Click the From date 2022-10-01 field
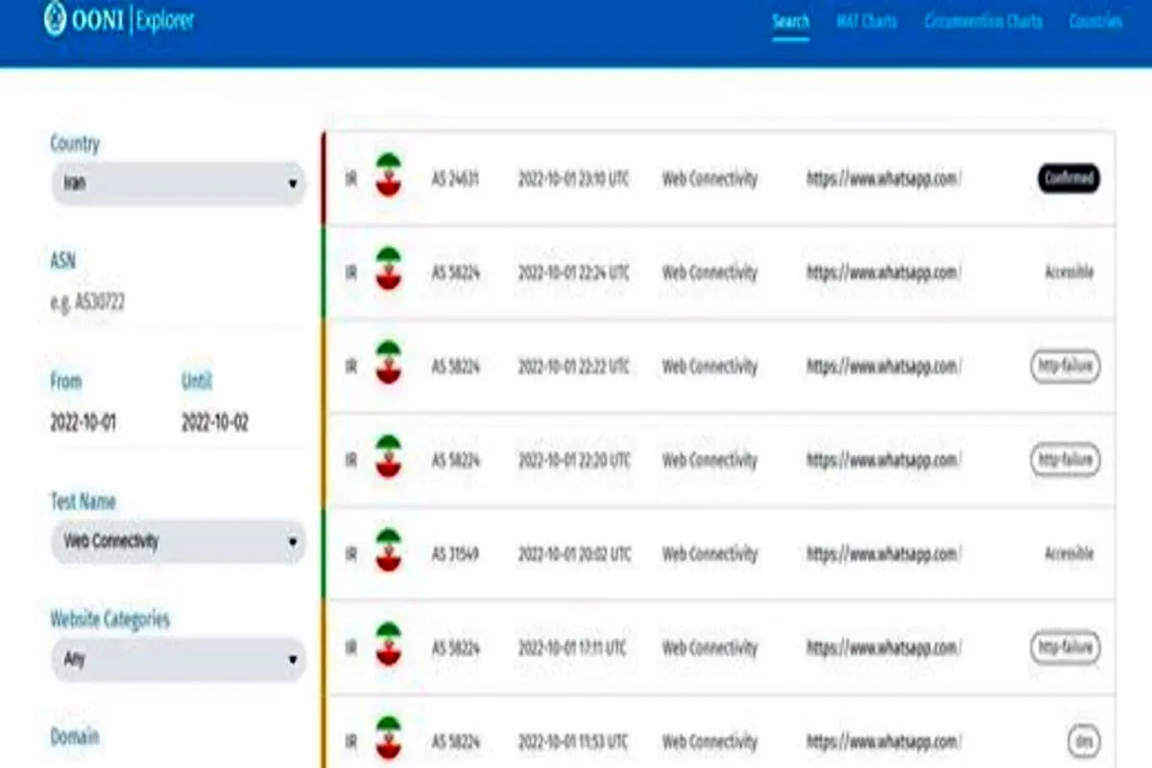 (x=84, y=422)
